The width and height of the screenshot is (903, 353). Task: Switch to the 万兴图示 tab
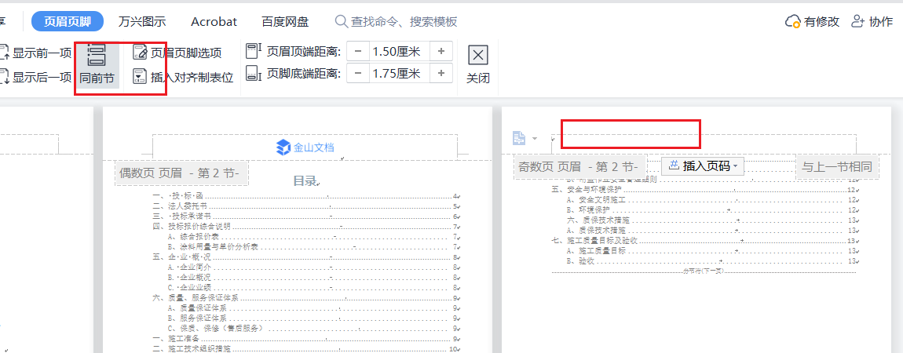pyautogui.click(x=142, y=21)
